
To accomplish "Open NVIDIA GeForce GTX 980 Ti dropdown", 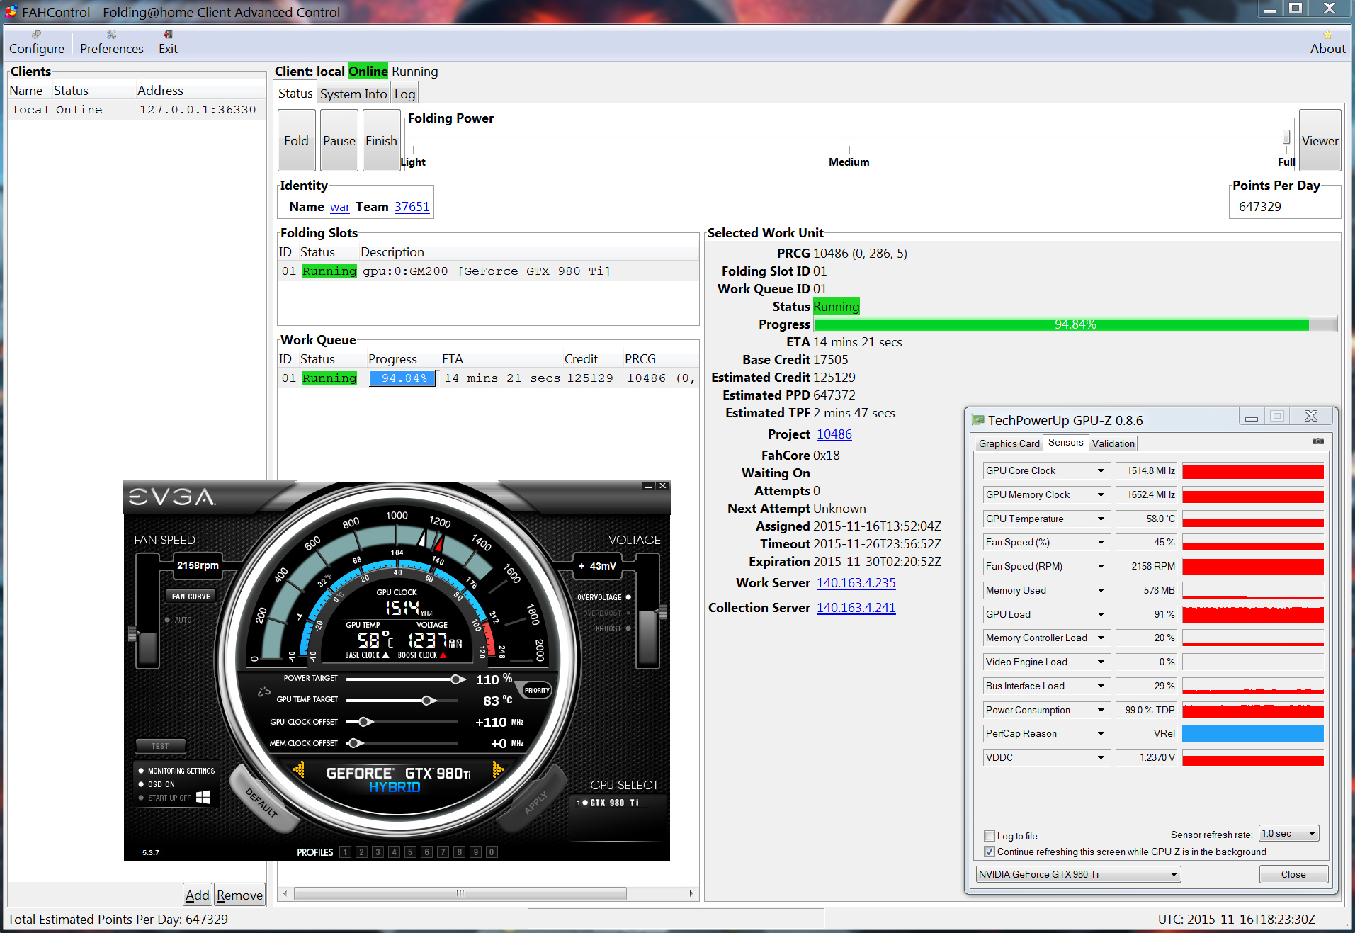I will [x=1078, y=874].
